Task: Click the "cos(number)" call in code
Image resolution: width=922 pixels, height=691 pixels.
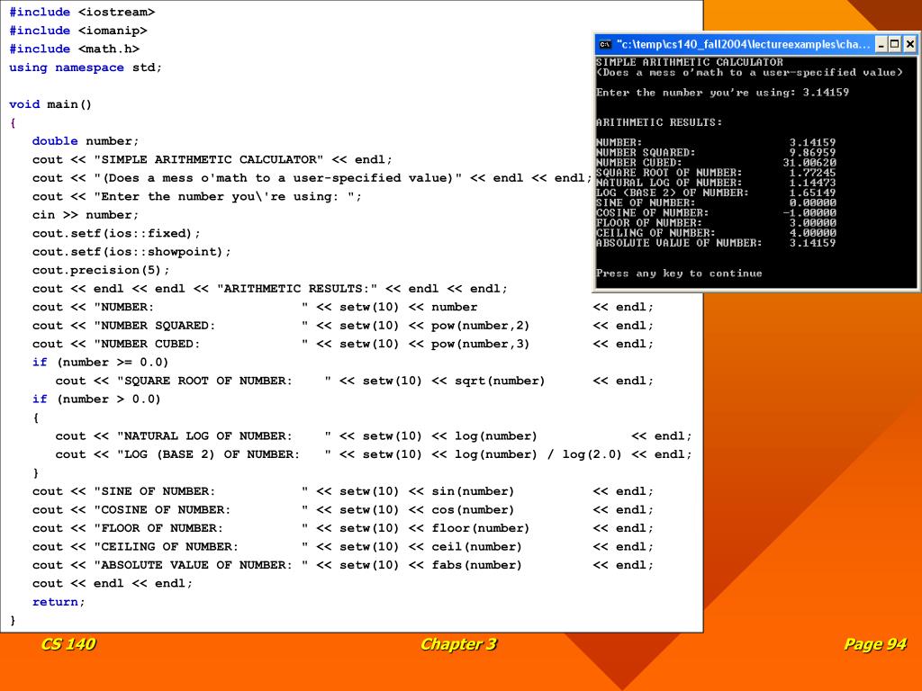Action: tap(473, 510)
